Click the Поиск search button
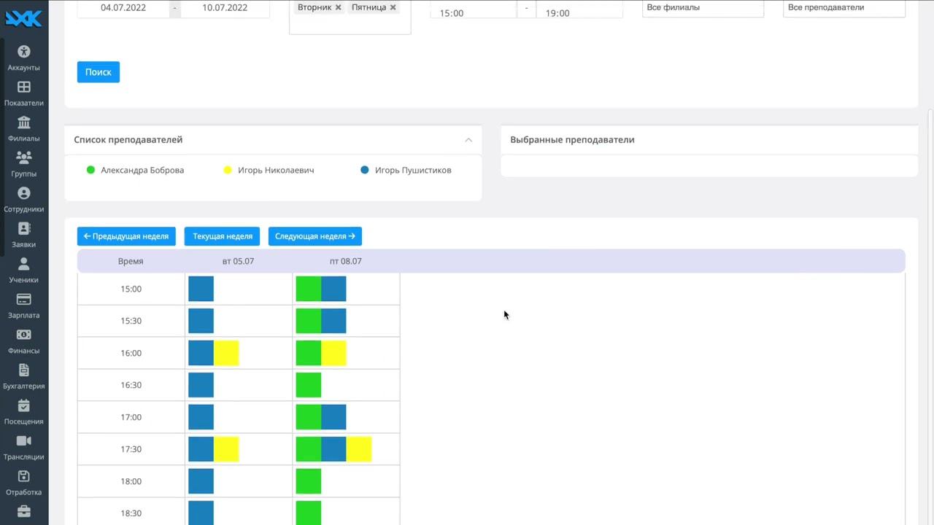Screen dimensions: 934x525 99,72
